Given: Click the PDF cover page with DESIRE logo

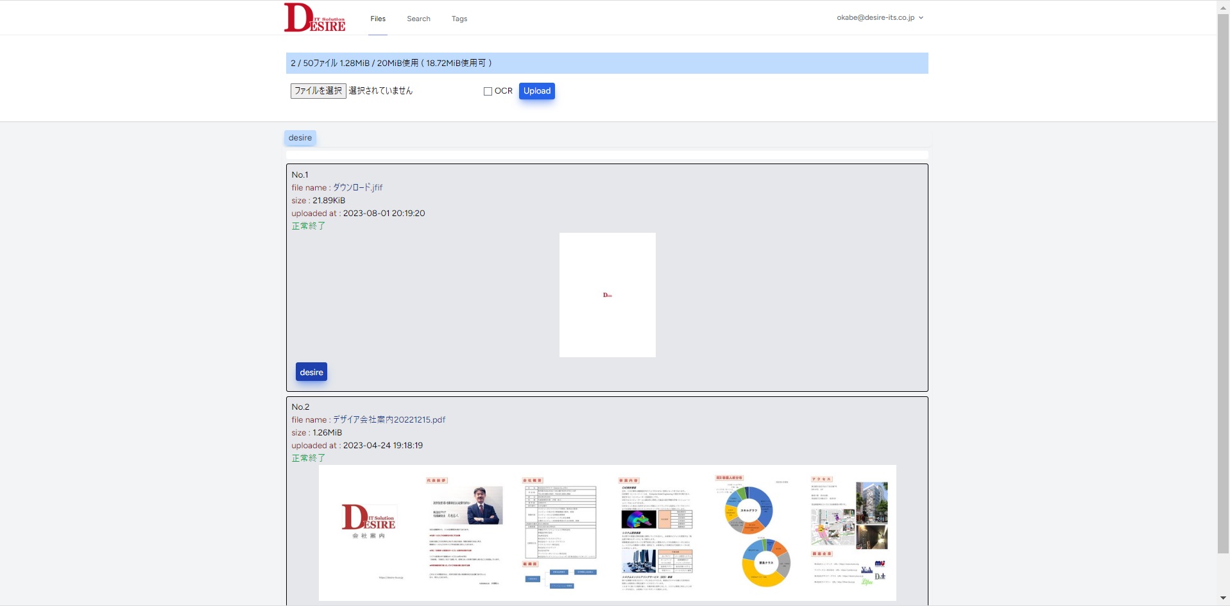Looking at the screenshot, I should click(x=368, y=532).
